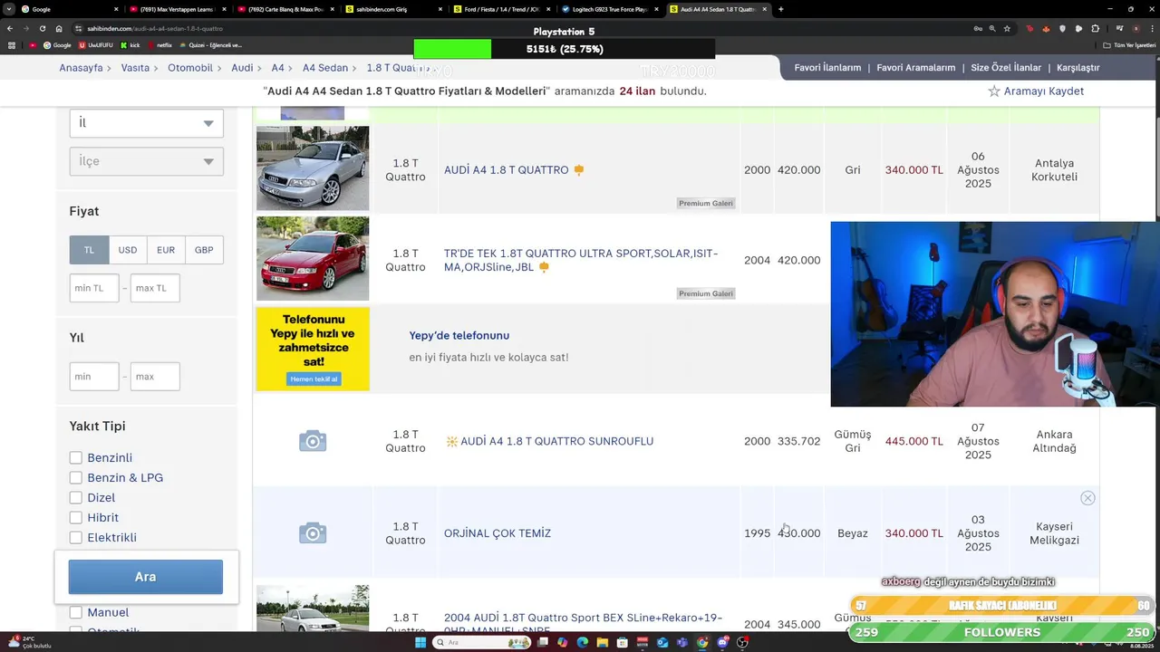Click the star icon beside Aramayı Kaydet
Viewport: 1160px width, 652px height.
click(994, 91)
